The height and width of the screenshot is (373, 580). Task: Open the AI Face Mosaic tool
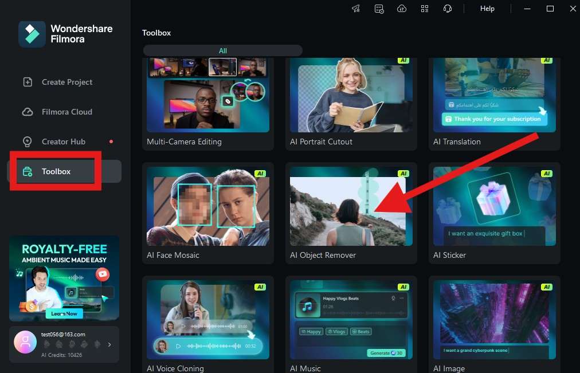[x=208, y=213]
